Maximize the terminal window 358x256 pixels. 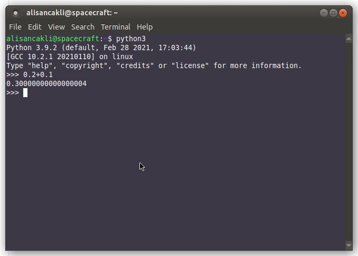coord(333,13)
